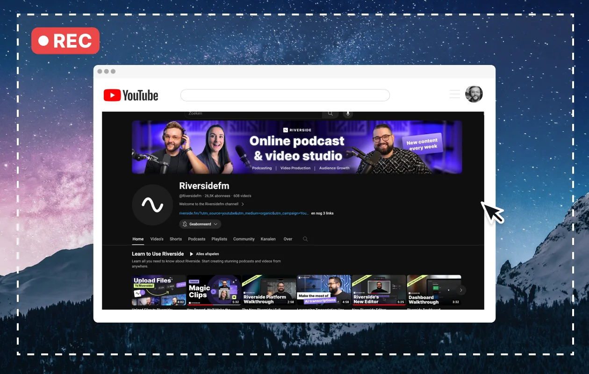Search within channel using magnifier icon
Viewport: 589px width, 374px height.
pyautogui.click(x=305, y=239)
